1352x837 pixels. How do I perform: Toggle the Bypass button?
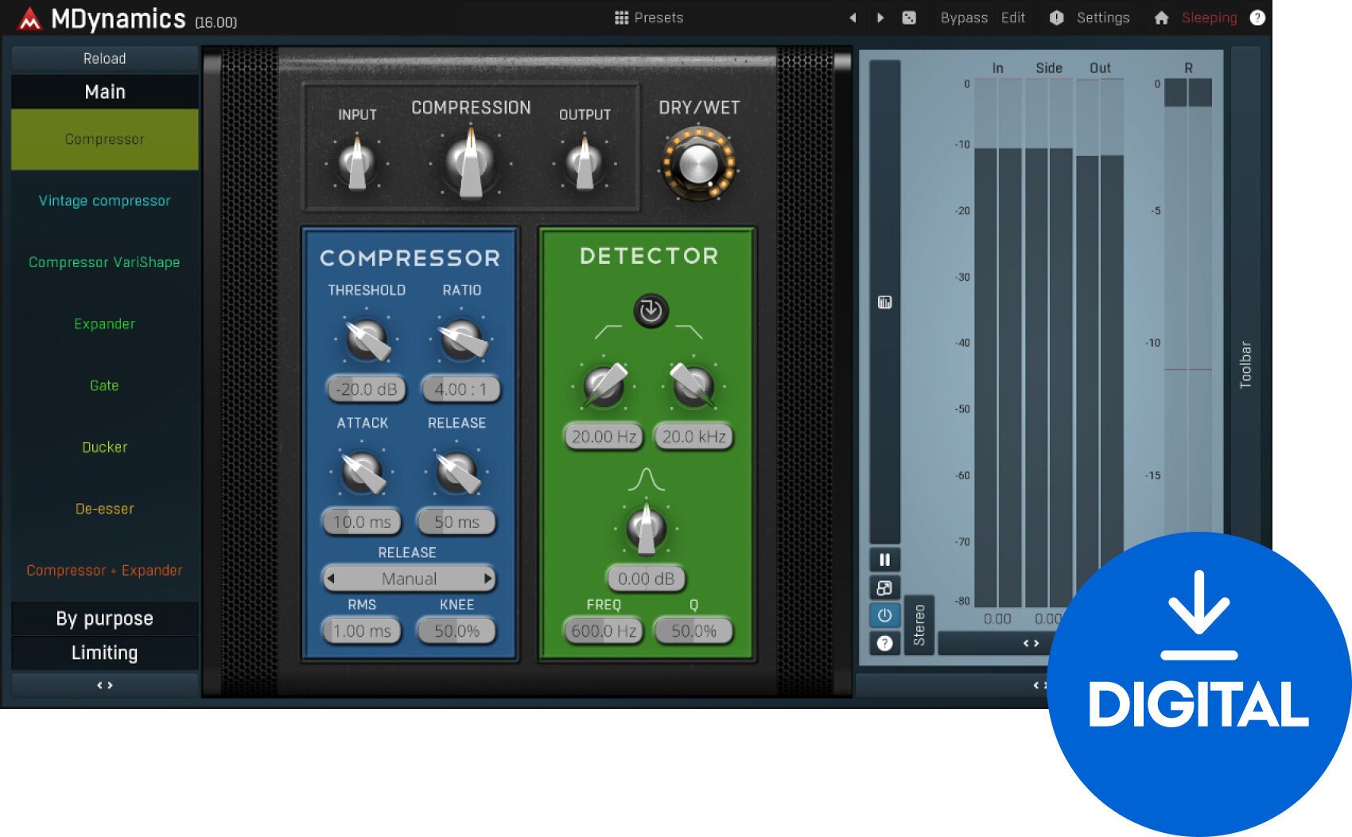[x=964, y=17]
